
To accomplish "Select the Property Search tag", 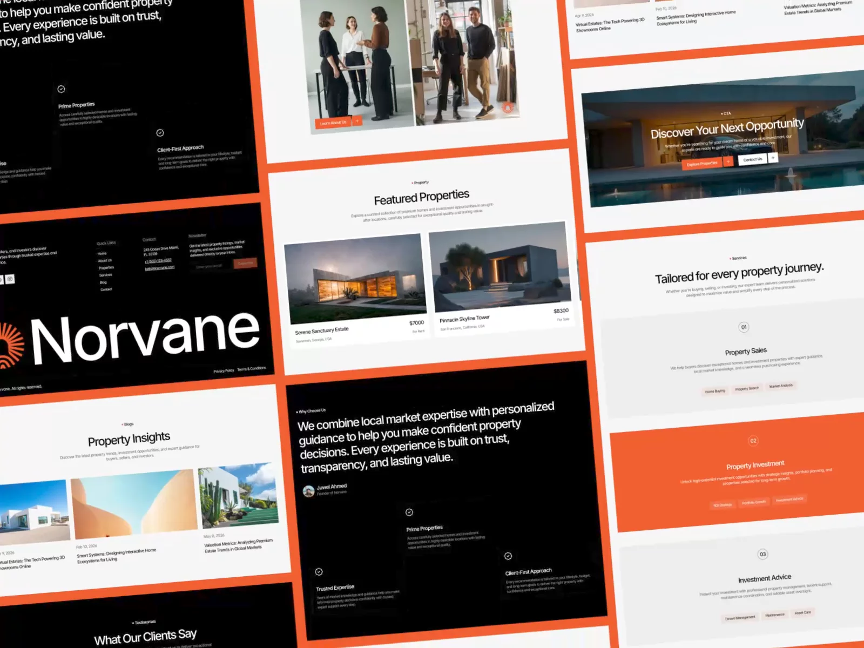I will [x=747, y=388].
